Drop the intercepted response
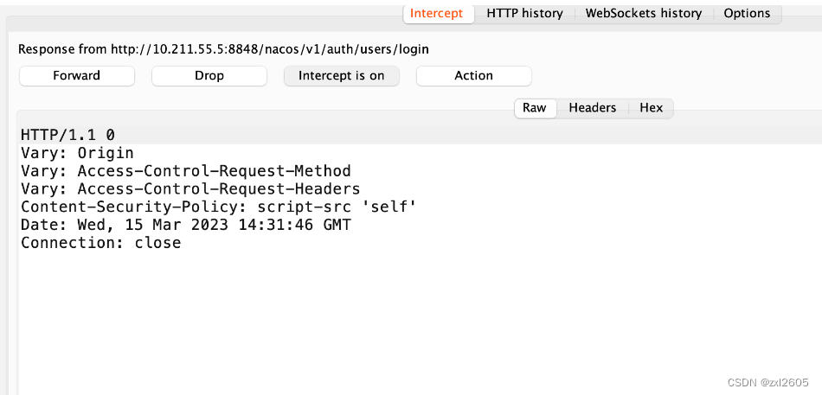The image size is (822, 395). [209, 76]
